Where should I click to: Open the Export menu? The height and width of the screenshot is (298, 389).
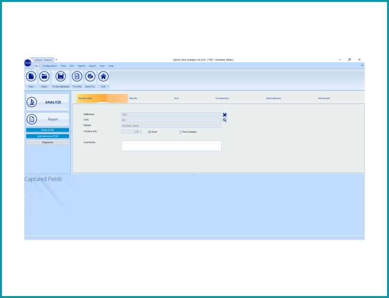(x=92, y=66)
